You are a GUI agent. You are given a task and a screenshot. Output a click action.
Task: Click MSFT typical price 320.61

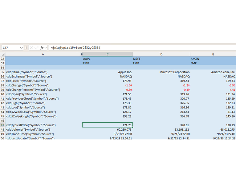(161, 125)
